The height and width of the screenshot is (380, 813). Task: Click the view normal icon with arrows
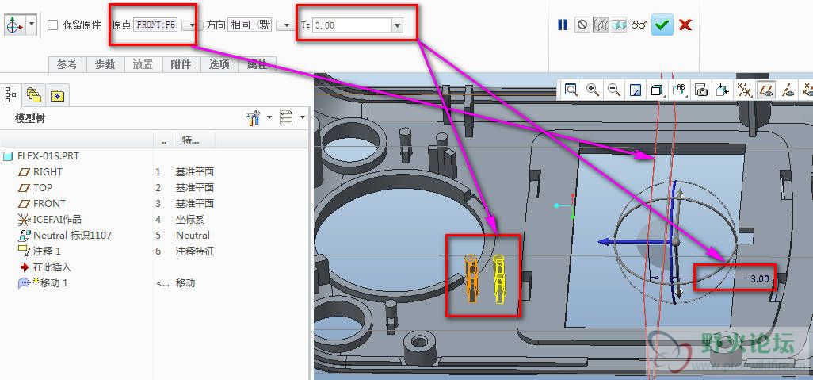point(722,90)
